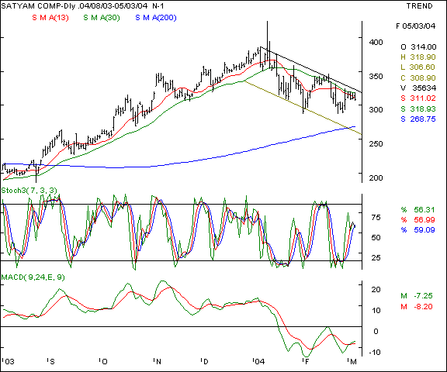Screen dimensions: 447x372
Task: Click the high value 318.90
Action: [x=423, y=57]
